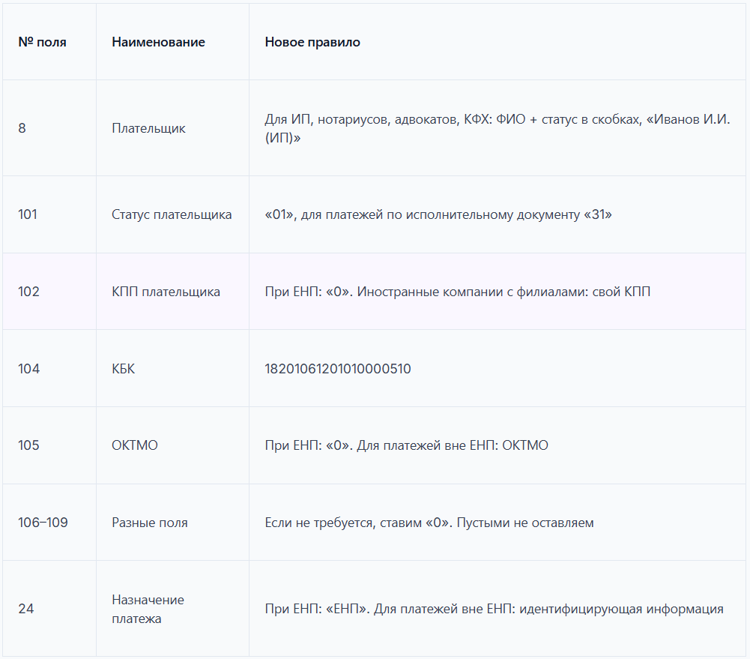Click the "КПП плательщика" cell

166,292
